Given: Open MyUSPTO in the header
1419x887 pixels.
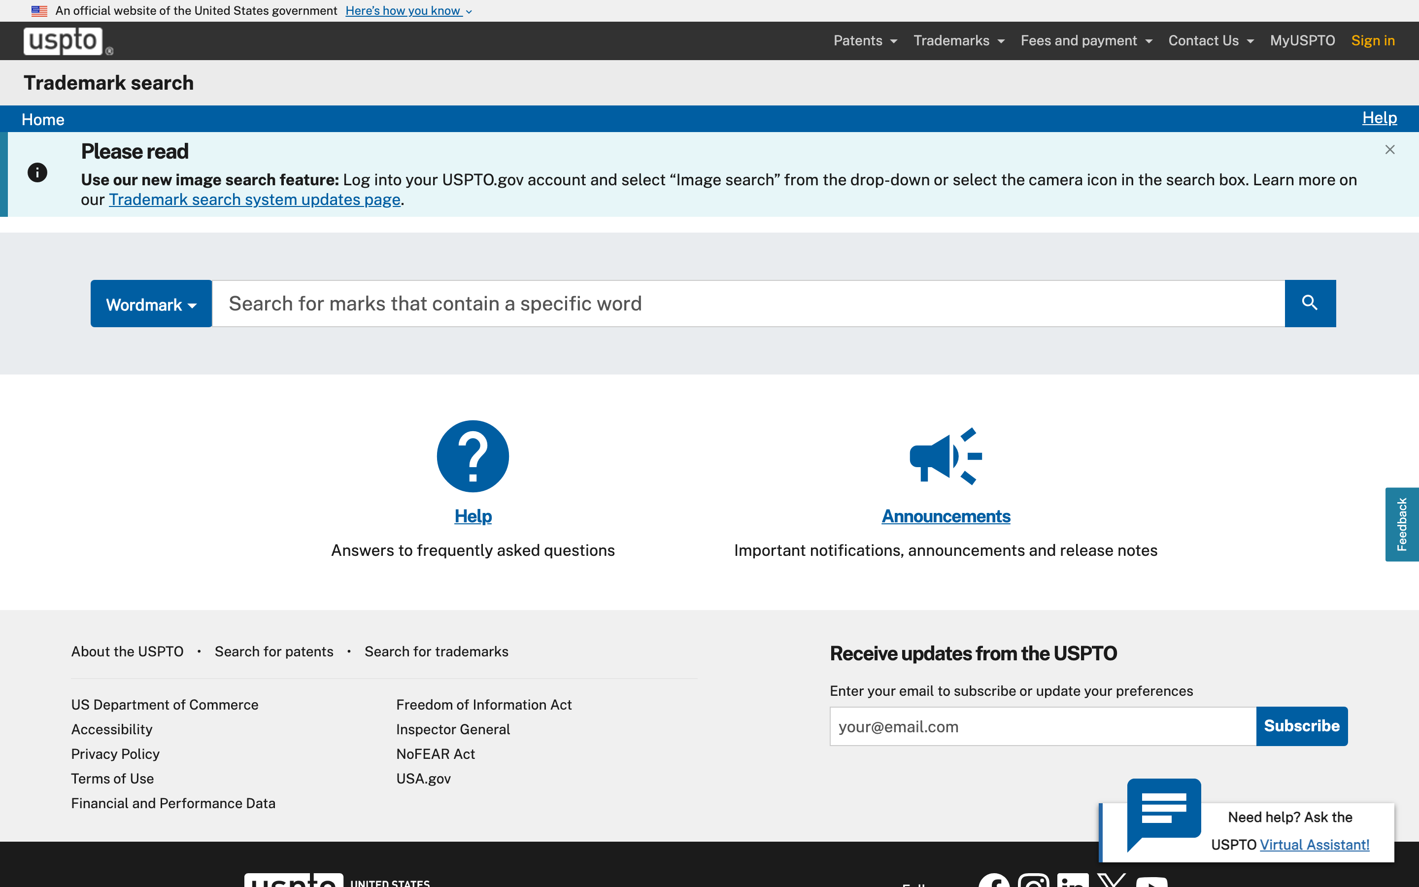Looking at the screenshot, I should pos(1302,40).
